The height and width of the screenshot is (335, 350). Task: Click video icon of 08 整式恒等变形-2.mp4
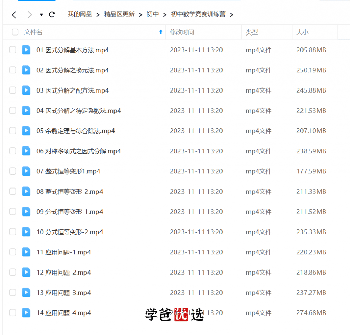pyautogui.click(x=26, y=191)
